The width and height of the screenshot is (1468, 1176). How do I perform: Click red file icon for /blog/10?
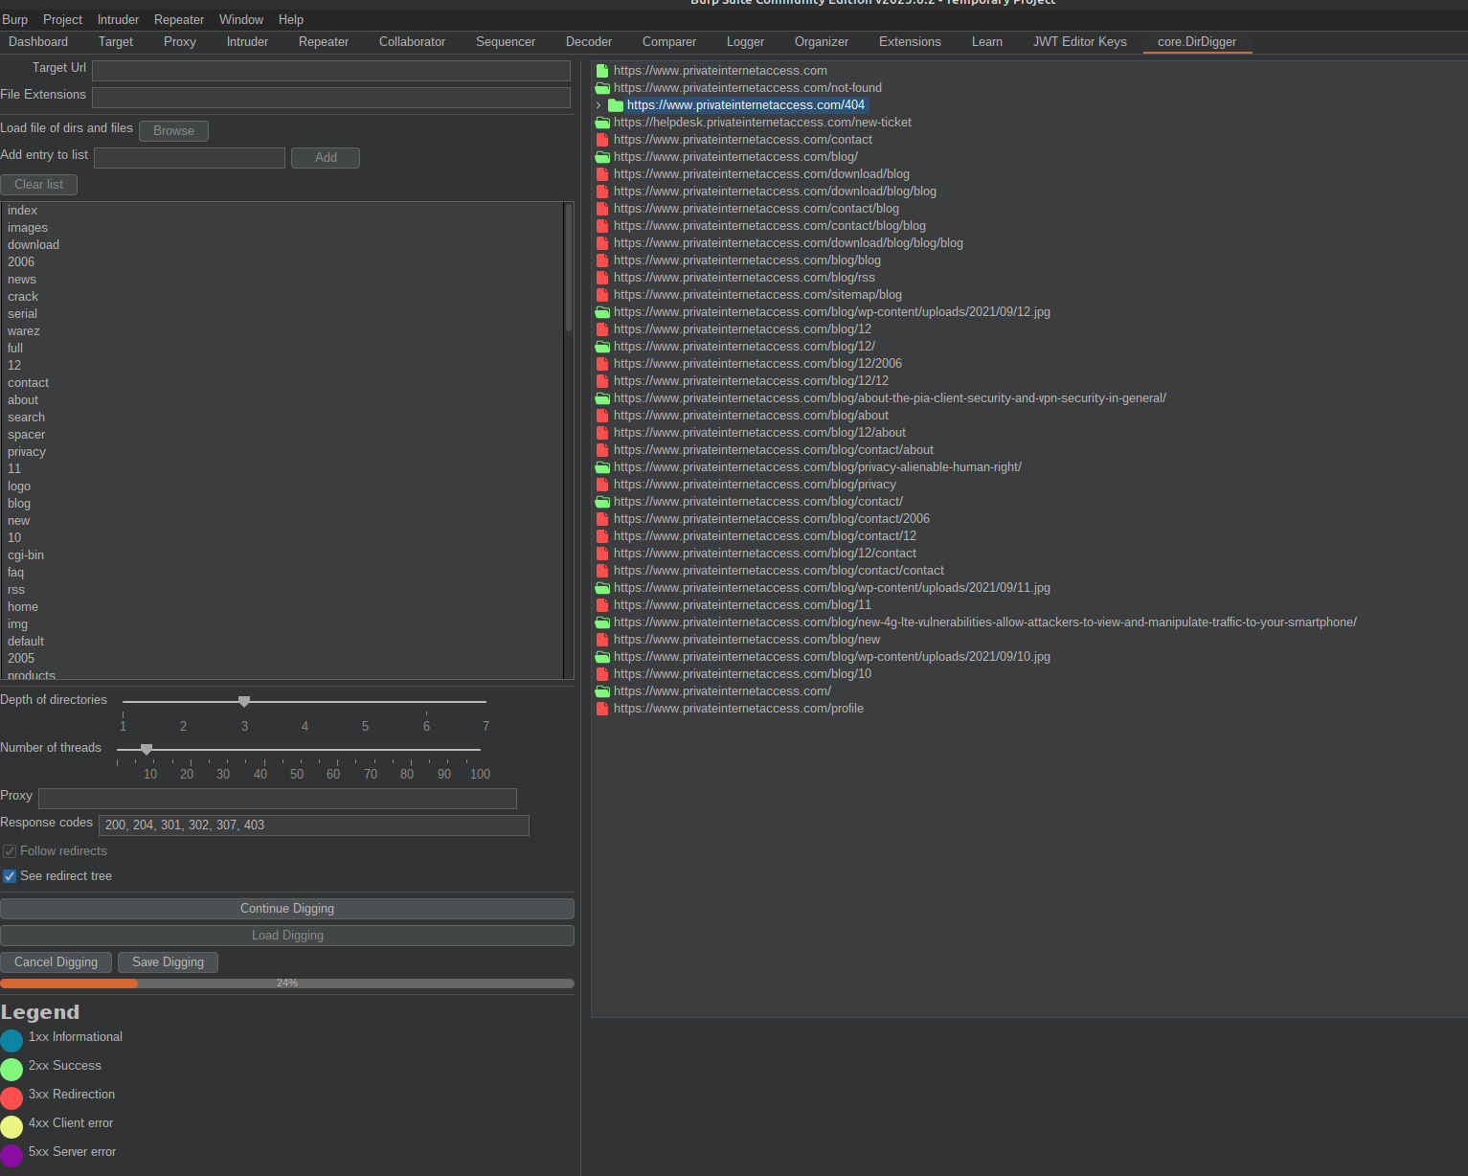click(x=602, y=674)
